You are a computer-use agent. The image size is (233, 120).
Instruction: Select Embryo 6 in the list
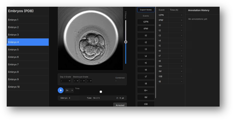click(28, 57)
